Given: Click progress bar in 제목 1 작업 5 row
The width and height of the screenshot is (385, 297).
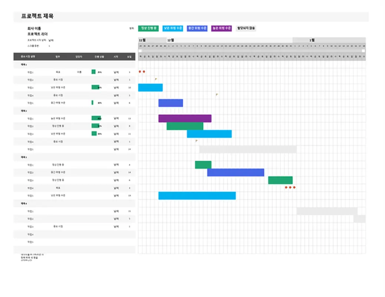Looking at the screenshot, I should (x=92, y=103).
